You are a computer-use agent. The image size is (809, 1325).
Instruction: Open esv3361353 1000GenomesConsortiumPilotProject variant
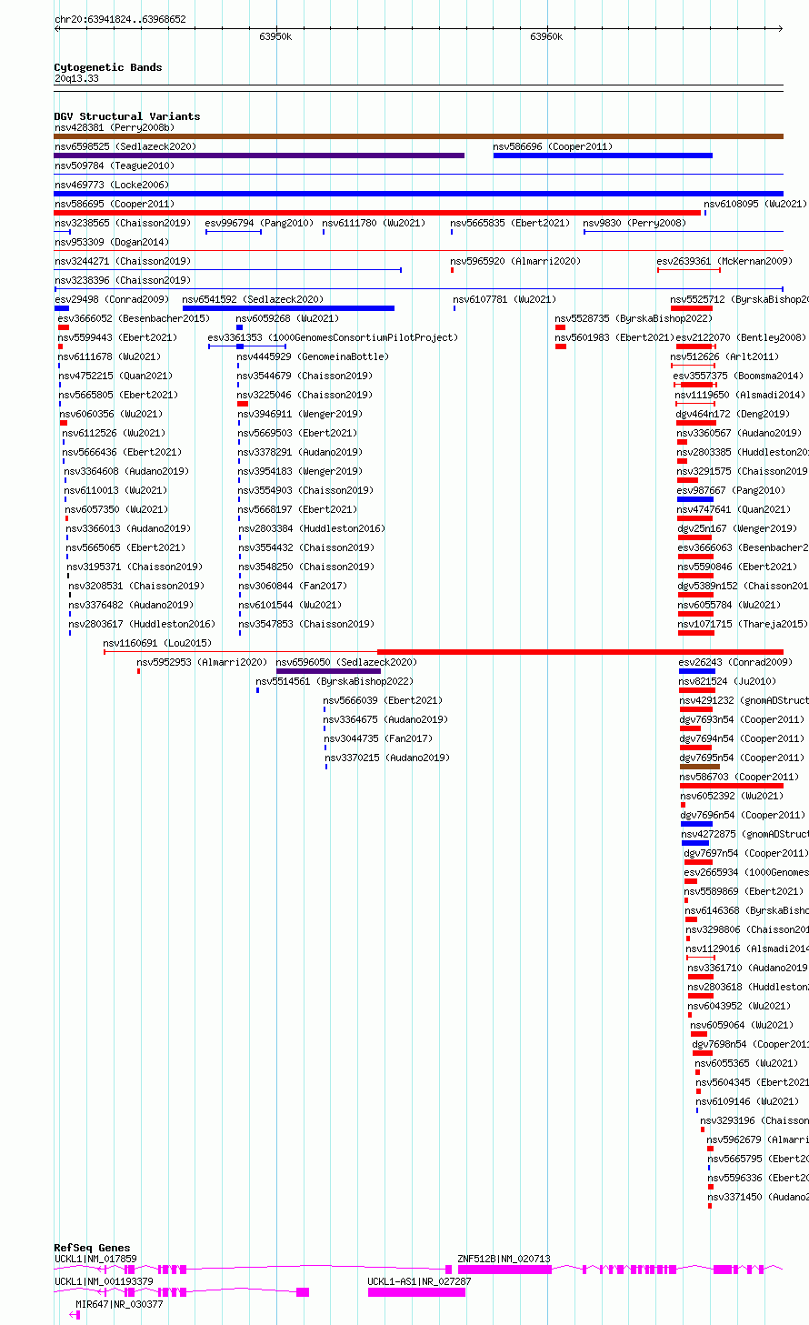click(333, 337)
